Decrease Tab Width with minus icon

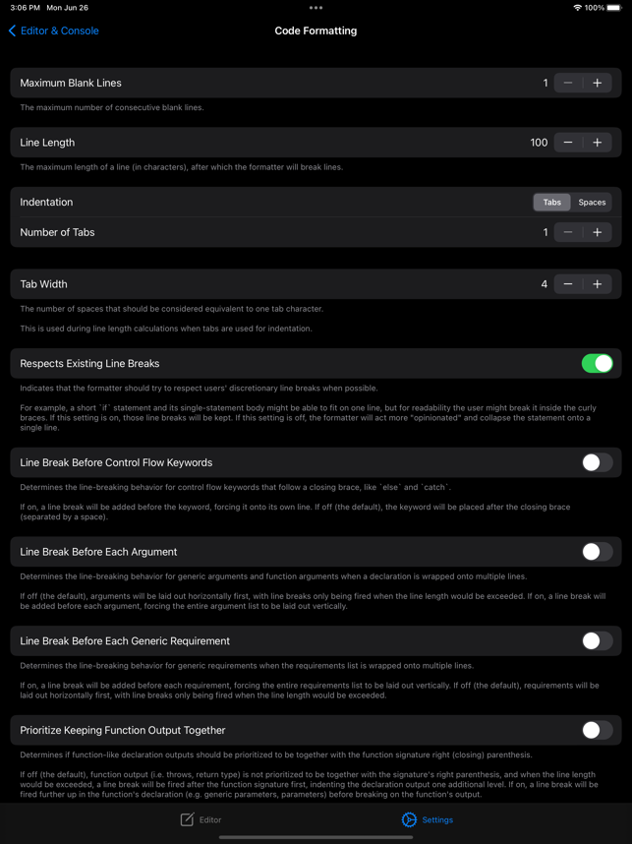568,284
